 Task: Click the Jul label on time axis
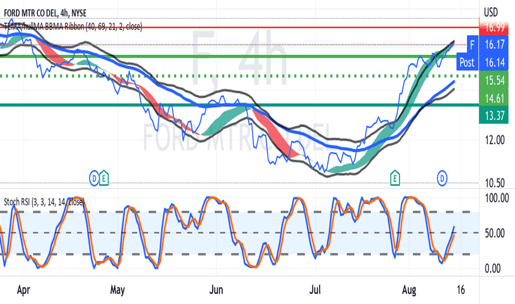tap(315, 290)
